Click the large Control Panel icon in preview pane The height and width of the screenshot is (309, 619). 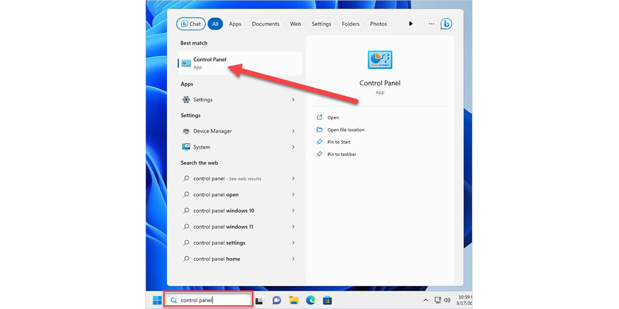click(x=380, y=60)
